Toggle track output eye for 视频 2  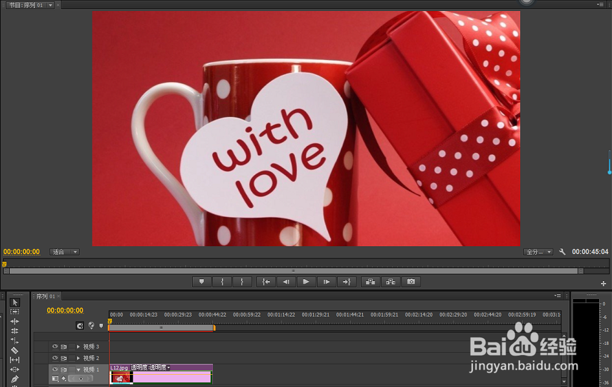(55, 358)
